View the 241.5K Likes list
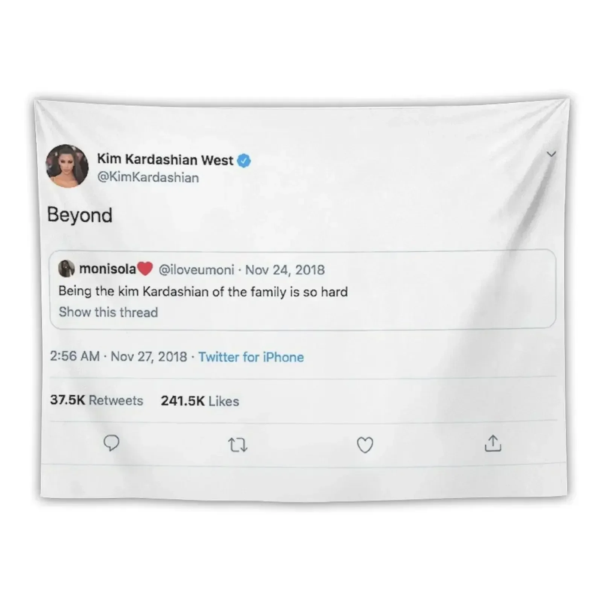This screenshot has width=602, height=602. click(x=200, y=401)
